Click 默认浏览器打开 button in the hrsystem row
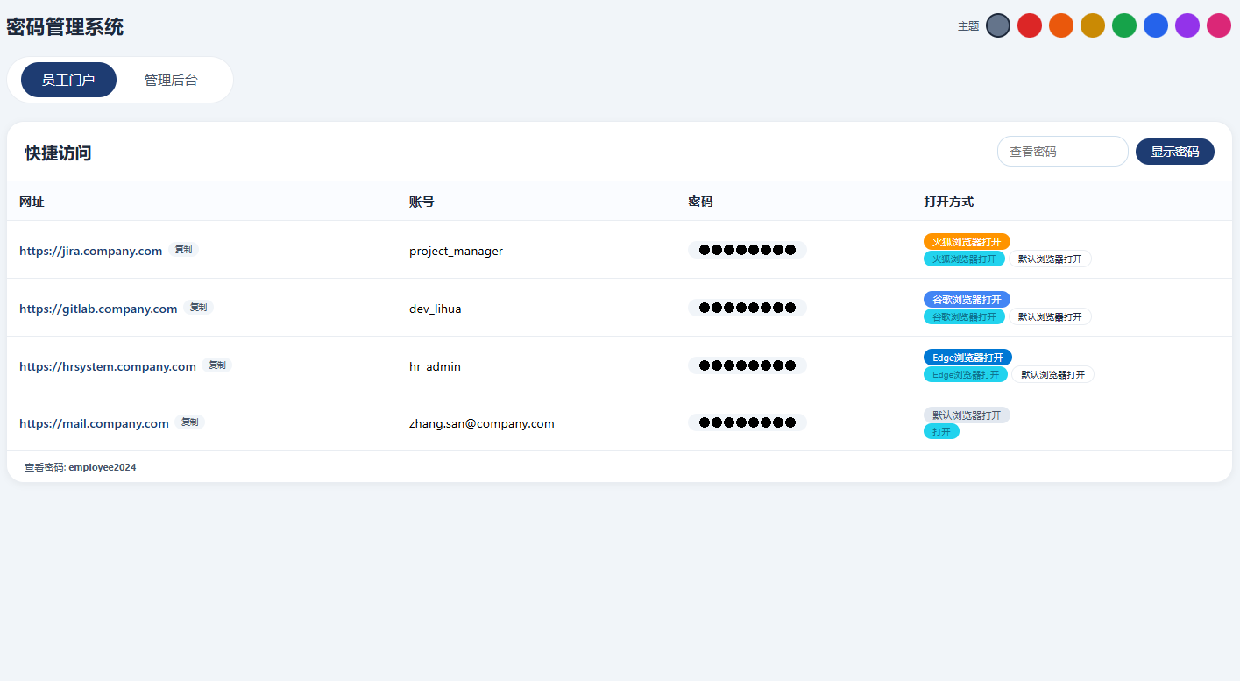 (x=1052, y=374)
